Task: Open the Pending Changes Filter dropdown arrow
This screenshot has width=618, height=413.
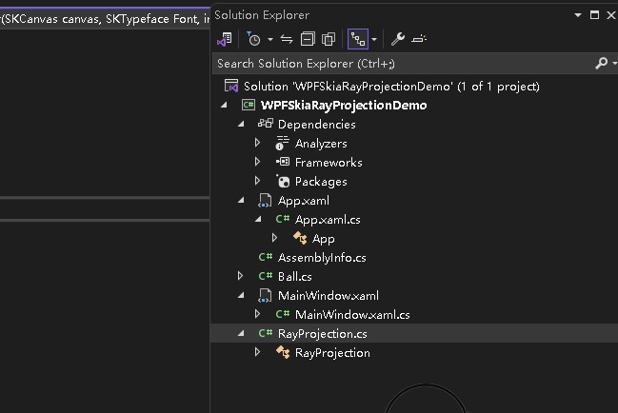Action: [270, 39]
